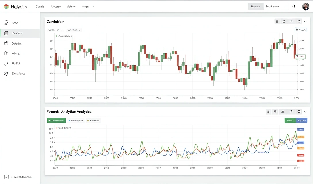The image size is (313, 184).
Task: Click magnifier icon in Financial Analytics toolbar
Action: coord(299,112)
